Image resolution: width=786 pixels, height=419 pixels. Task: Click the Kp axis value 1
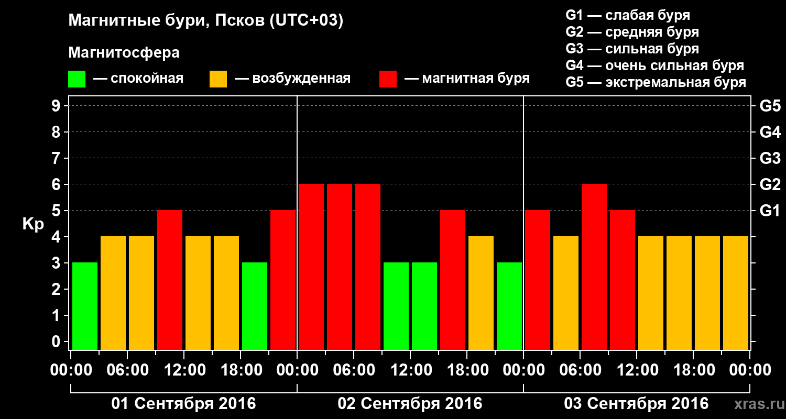tap(57, 315)
